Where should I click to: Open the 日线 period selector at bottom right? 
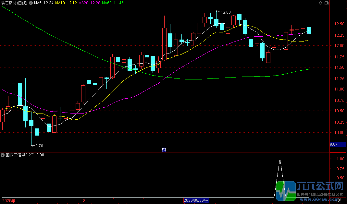pos(338,200)
